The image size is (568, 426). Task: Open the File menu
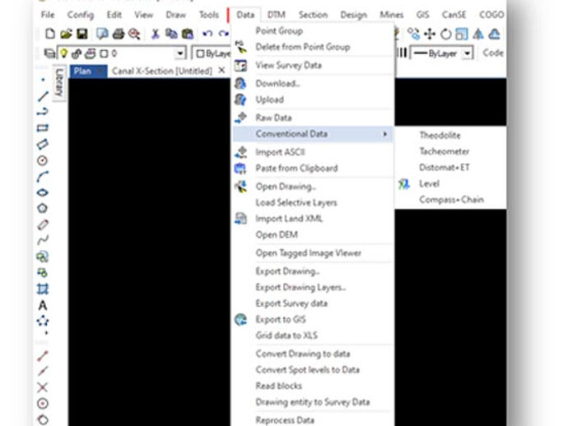[48, 15]
